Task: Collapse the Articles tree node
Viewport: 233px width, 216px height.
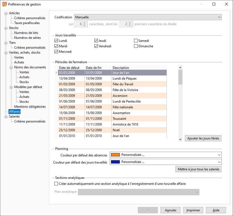Action: (6, 13)
